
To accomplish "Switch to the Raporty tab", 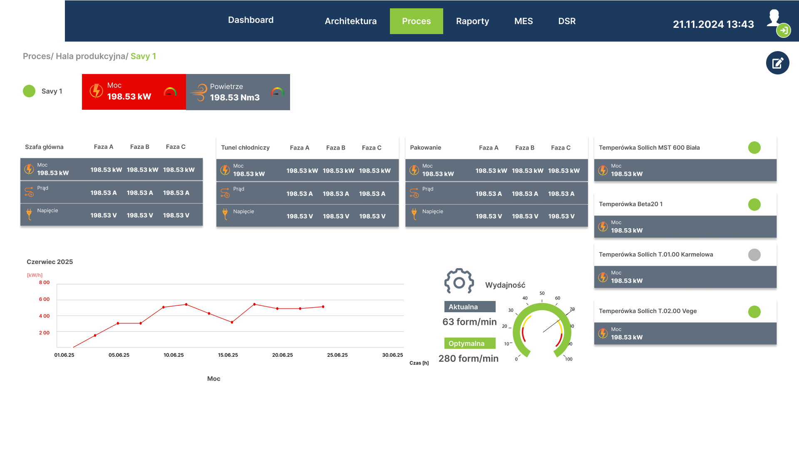I will (472, 21).
